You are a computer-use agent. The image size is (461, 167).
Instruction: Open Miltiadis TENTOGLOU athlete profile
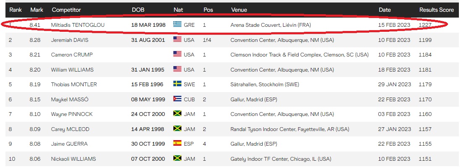pyautogui.click(x=78, y=25)
